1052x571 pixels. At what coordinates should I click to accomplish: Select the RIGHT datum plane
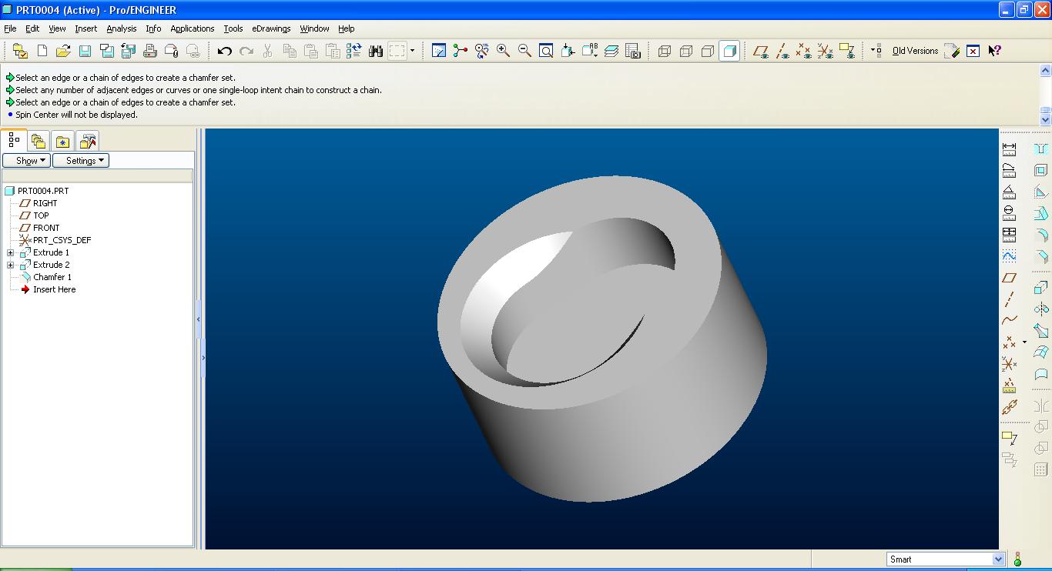click(45, 203)
